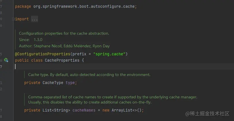Click the import keyword

click(x=22, y=19)
